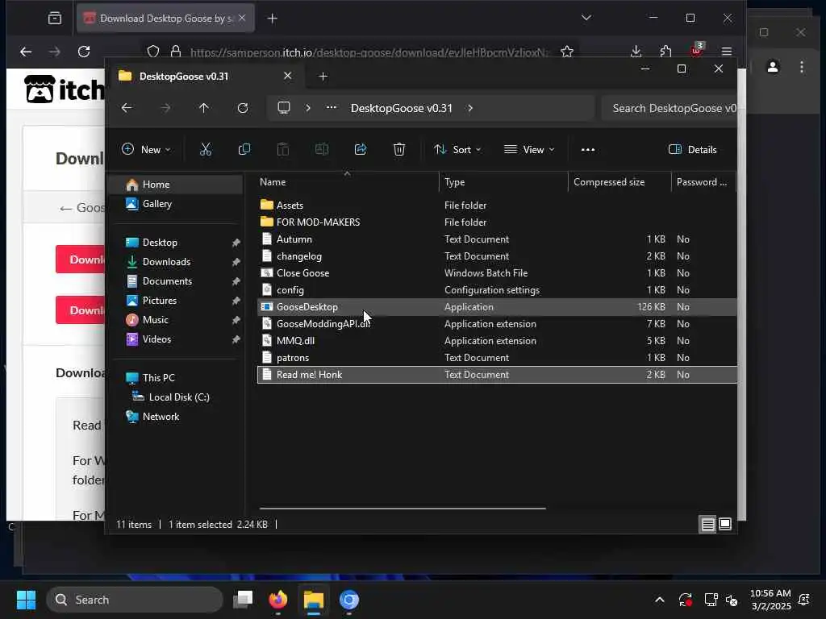826x619 pixels.
Task: Select the Read me! Honk file
Action: coord(497,375)
